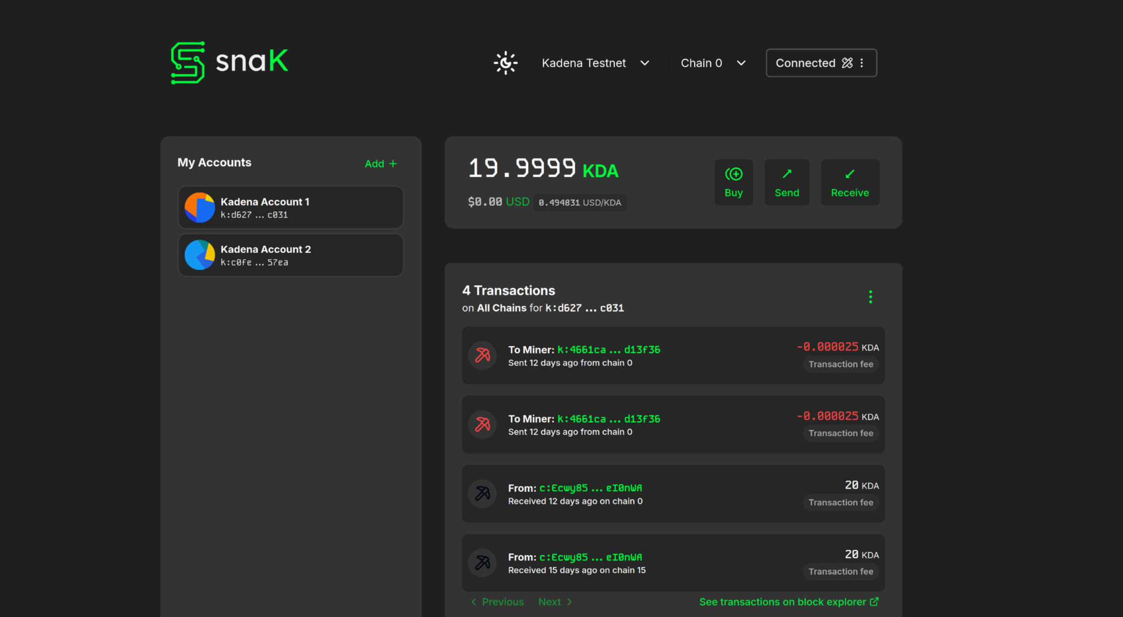This screenshot has height=617, width=1123.
Task: Click the pickaxe icon of the chain 0 received transaction
Action: coord(482,493)
